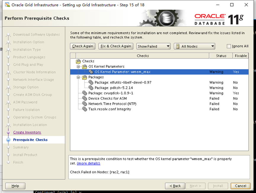The image size is (256, 193).
Task: Click the Prerequisite Checks step bullet
Action: tap(8, 140)
